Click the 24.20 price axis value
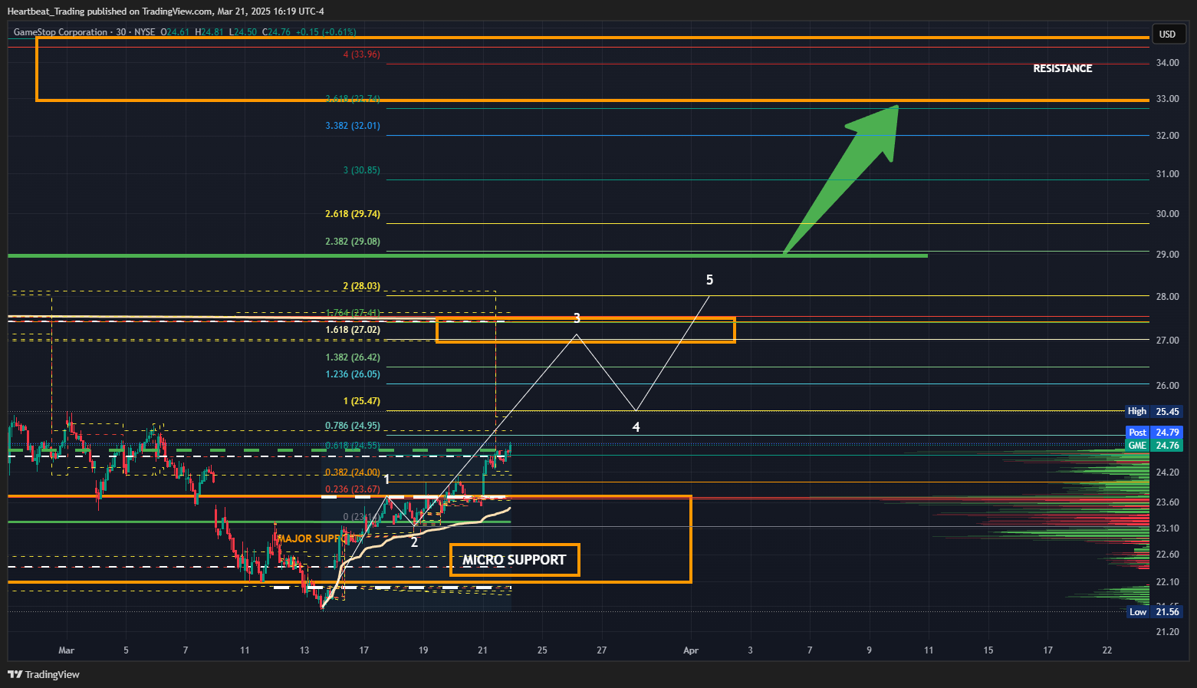 pyautogui.click(x=1167, y=472)
